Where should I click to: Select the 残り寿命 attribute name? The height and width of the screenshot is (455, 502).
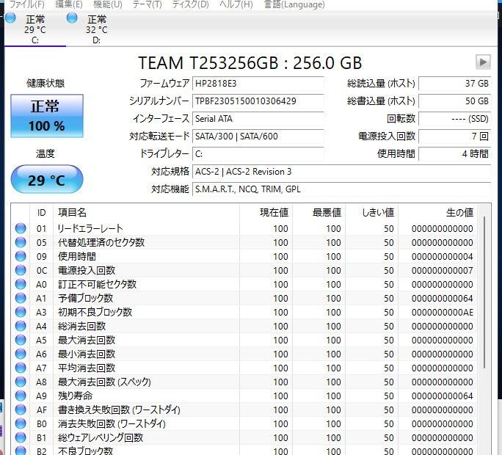(x=76, y=396)
